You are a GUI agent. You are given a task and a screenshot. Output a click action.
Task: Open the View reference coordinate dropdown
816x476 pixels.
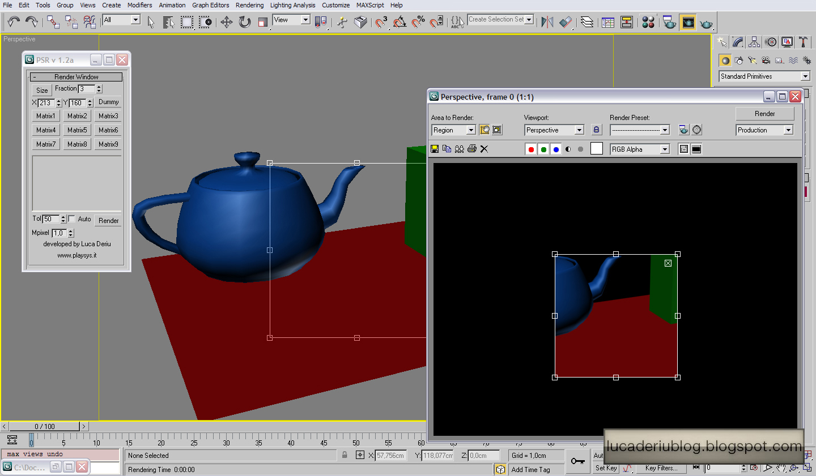(x=291, y=20)
